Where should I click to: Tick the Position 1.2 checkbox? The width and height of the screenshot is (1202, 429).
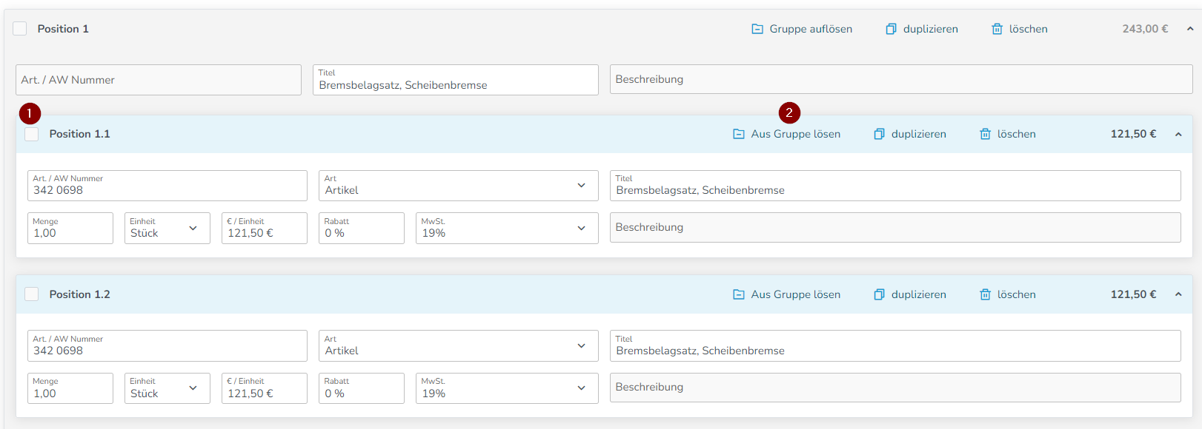pyautogui.click(x=32, y=294)
